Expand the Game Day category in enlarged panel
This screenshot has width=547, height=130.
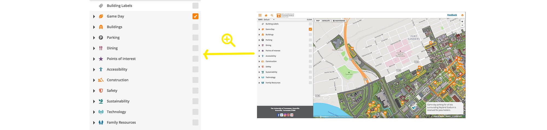[x=94, y=17]
